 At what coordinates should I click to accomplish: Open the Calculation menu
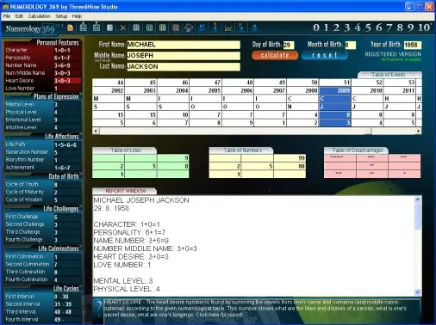click(x=40, y=16)
